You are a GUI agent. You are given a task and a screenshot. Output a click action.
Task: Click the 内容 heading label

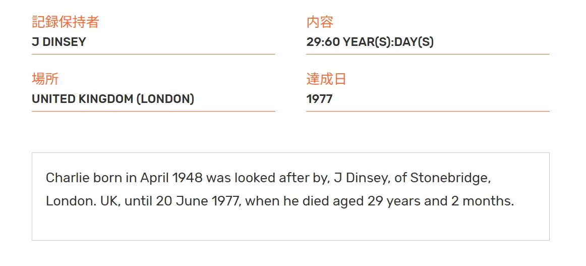[x=320, y=22]
